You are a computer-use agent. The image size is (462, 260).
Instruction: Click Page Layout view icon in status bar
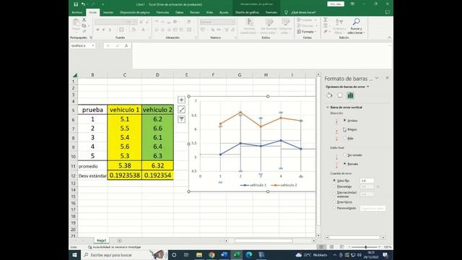pyautogui.click(x=332, y=247)
